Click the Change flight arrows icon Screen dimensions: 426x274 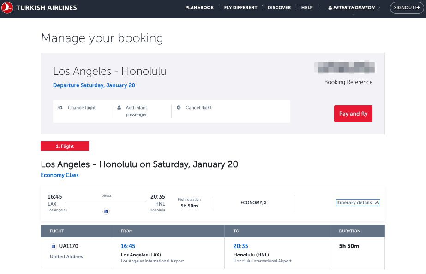click(x=60, y=108)
